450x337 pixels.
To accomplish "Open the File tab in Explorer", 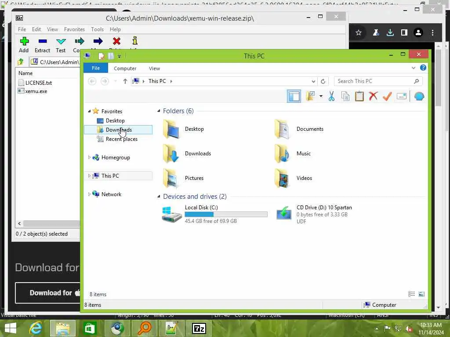I will (x=95, y=68).
